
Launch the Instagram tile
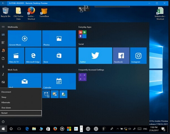[138, 56]
